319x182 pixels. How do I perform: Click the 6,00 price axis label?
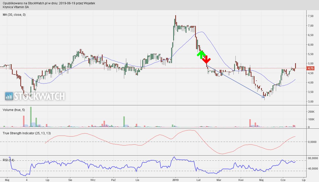tap(310, 45)
